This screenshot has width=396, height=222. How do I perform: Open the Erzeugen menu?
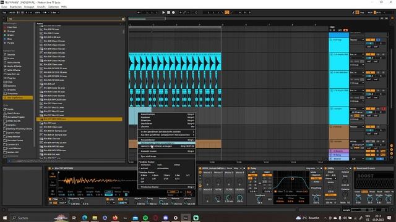pyautogui.click(x=29, y=7)
